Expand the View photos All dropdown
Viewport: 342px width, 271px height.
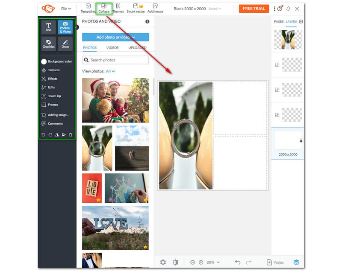click(x=110, y=71)
